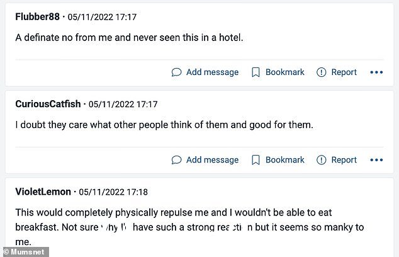Image resolution: width=399 pixels, height=257 pixels.
Task: Click speech bubble icon on Flubber88's post
Action: (x=176, y=72)
